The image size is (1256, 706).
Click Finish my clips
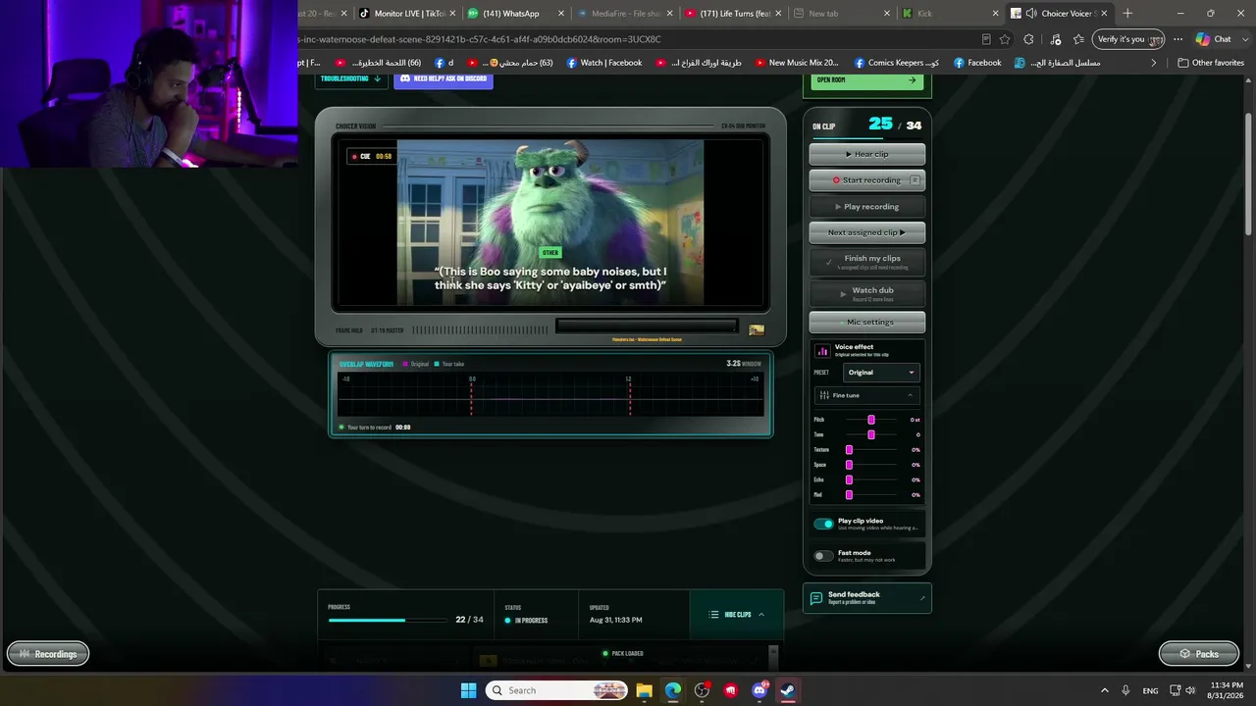(x=867, y=262)
